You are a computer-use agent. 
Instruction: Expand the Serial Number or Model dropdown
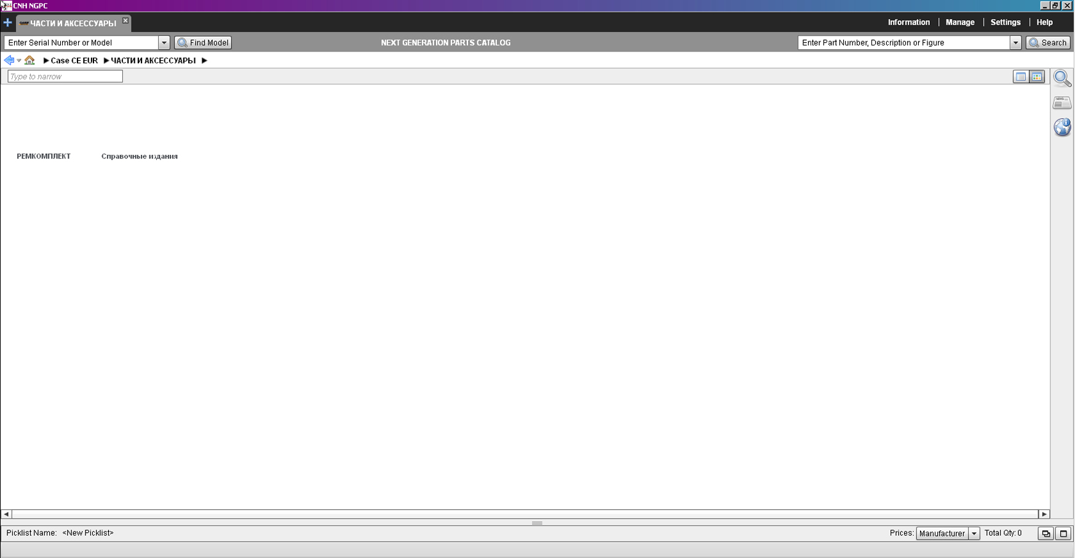tap(164, 42)
